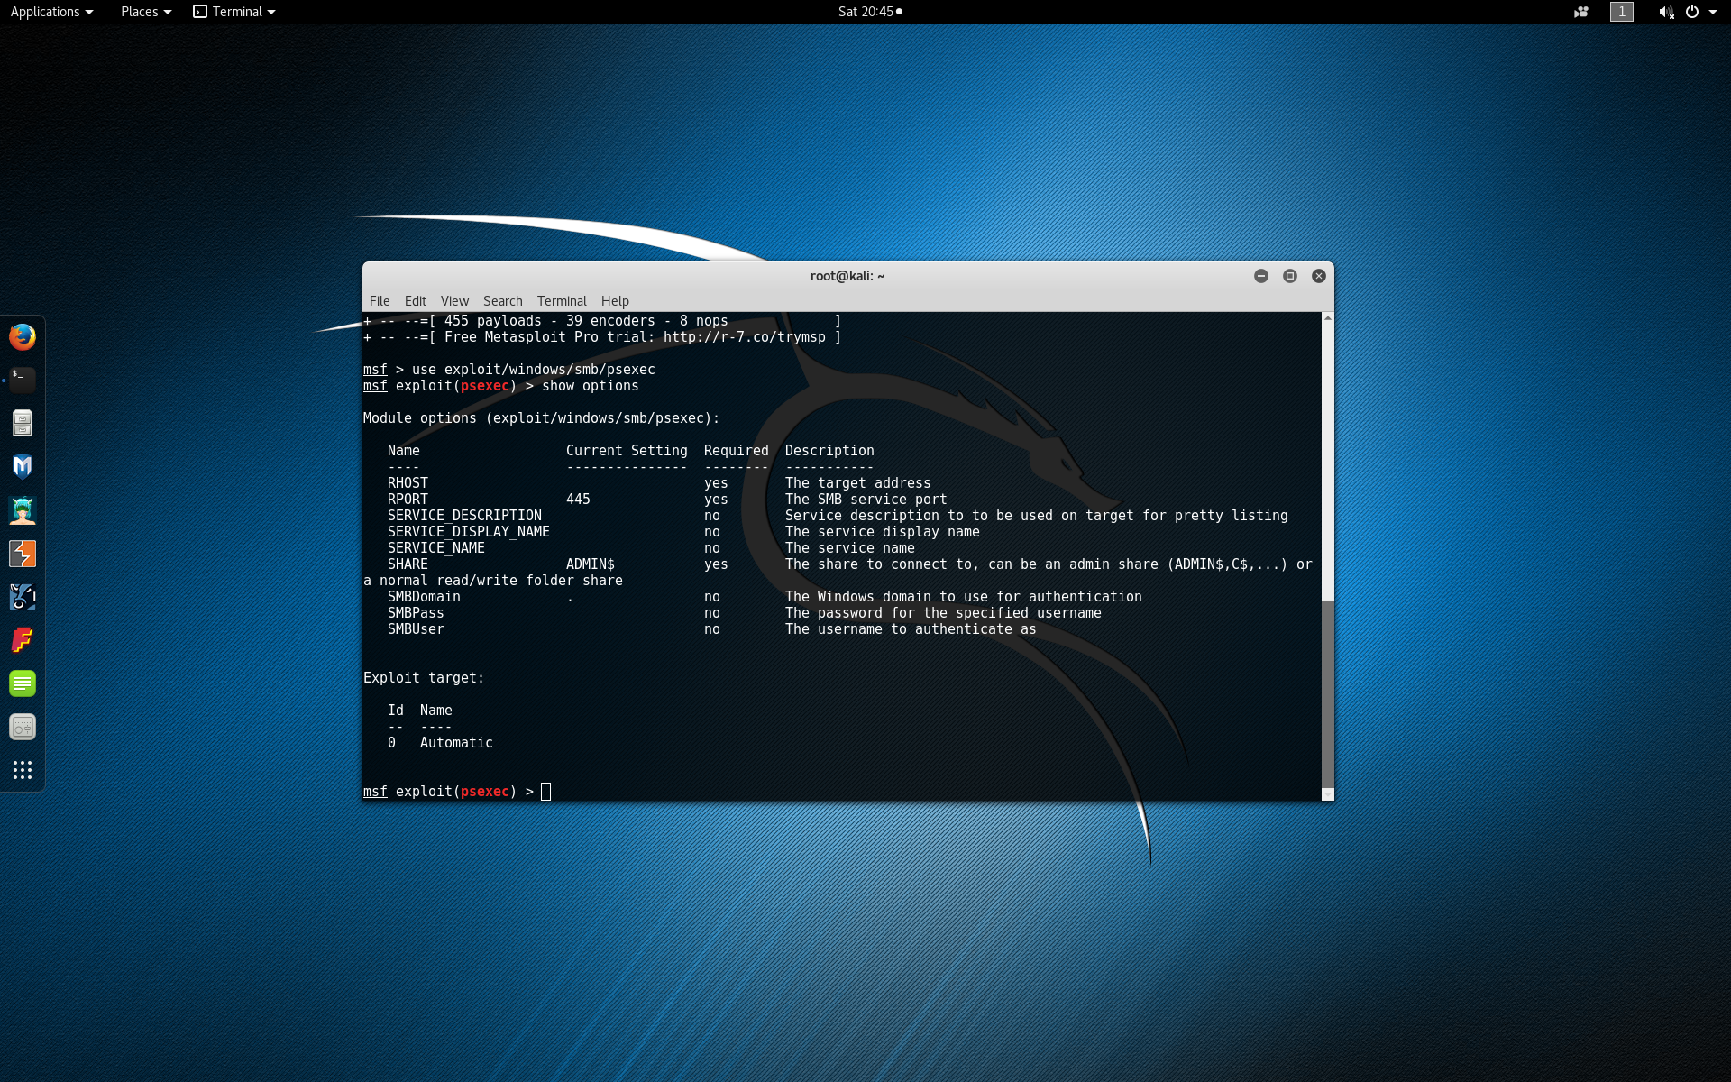The width and height of the screenshot is (1731, 1082).
Task: Open the View menu in terminal
Action: 454,301
